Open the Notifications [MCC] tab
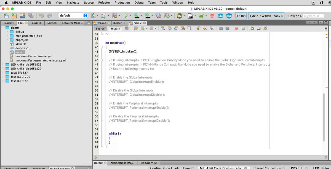This screenshot has width=331, height=169. pos(122,163)
